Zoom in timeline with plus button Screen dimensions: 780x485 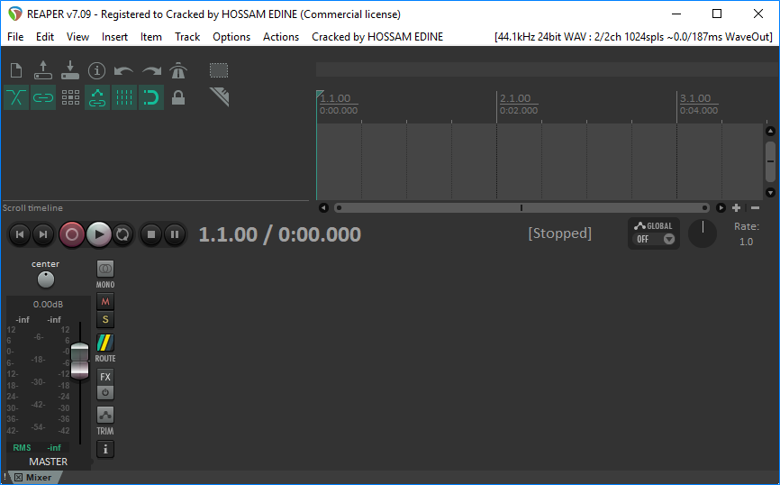coord(736,207)
